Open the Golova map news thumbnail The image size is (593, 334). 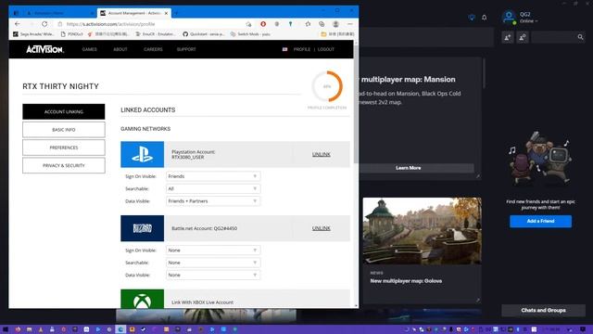click(423, 231)
